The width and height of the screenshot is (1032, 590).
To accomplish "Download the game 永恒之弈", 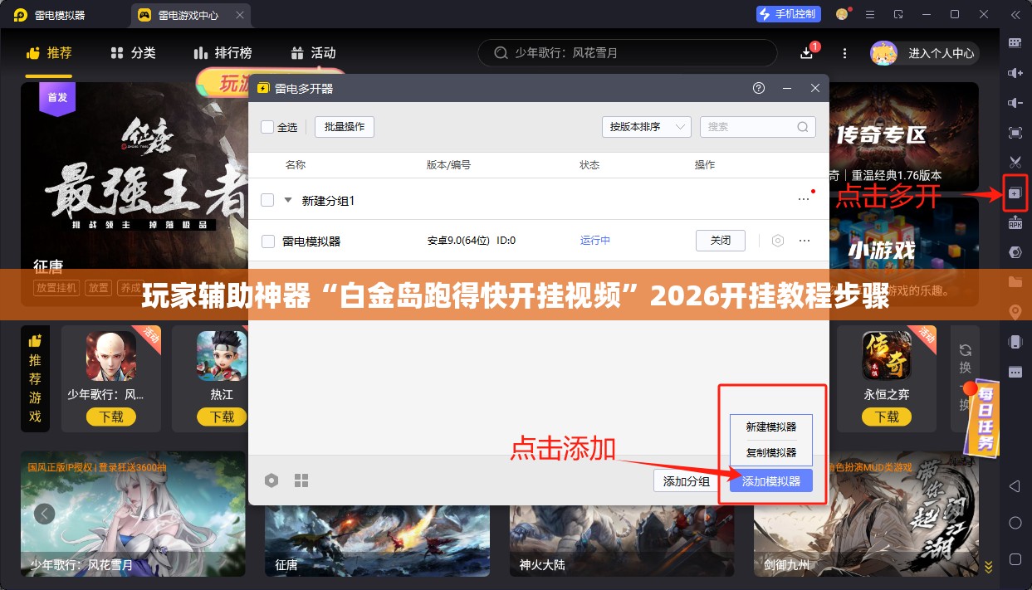I will [888, 417].
